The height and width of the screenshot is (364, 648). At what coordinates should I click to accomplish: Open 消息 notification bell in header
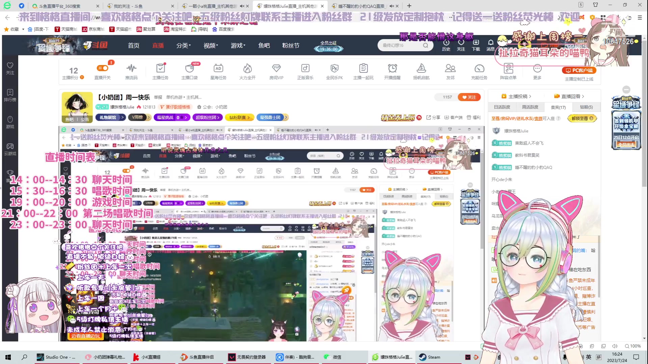(x=490, y=45)
